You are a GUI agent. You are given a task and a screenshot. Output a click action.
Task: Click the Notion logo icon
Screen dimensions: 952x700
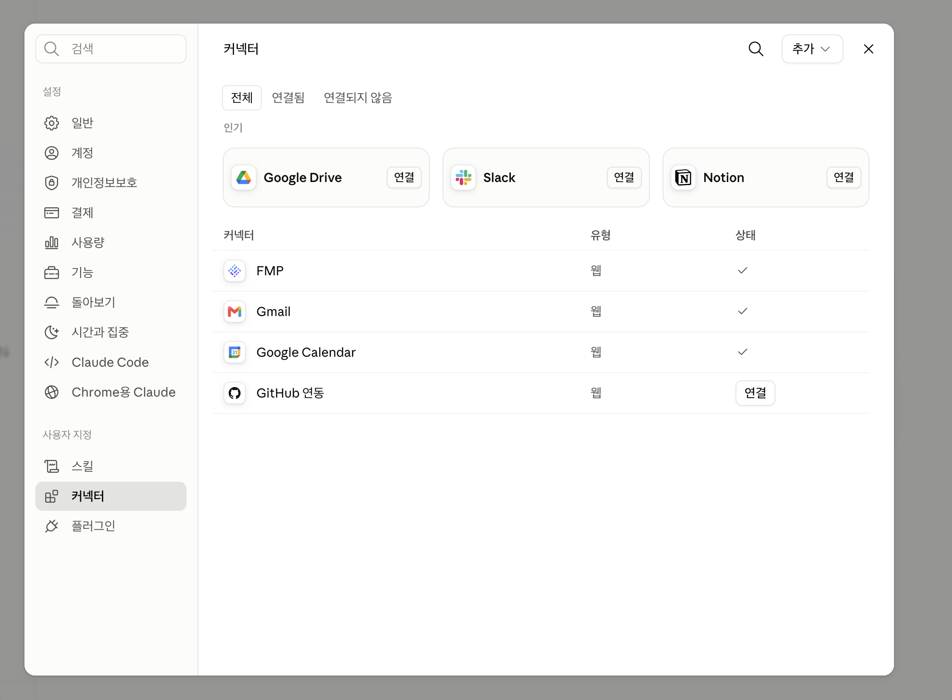(683, 177)
